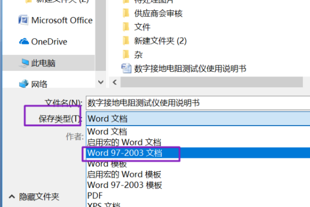Select 网络 in navigation pane
The height and width of the screenshot is (207, 310).
click(x=39, y=84)
